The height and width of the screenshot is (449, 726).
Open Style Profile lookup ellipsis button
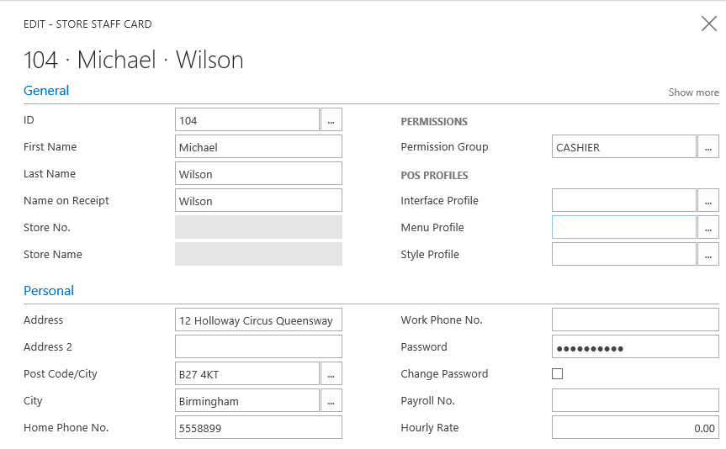click(708, 255)
